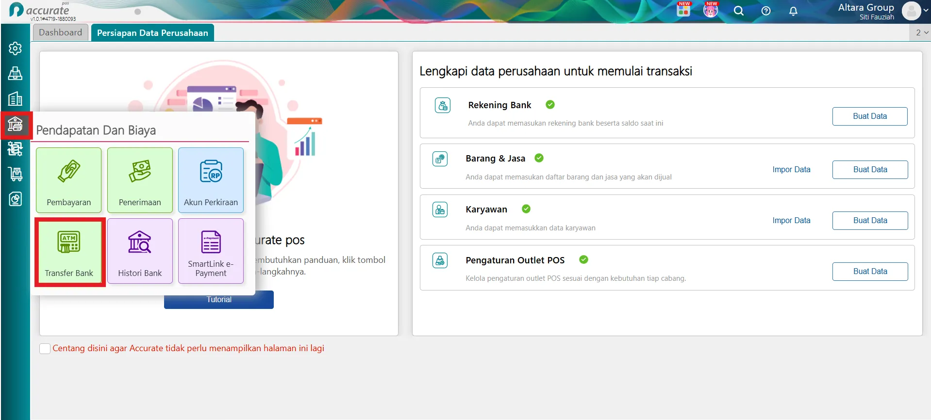Click the Rekening Bank row icon
931x420 pixels.
click(x=443, y=105)
